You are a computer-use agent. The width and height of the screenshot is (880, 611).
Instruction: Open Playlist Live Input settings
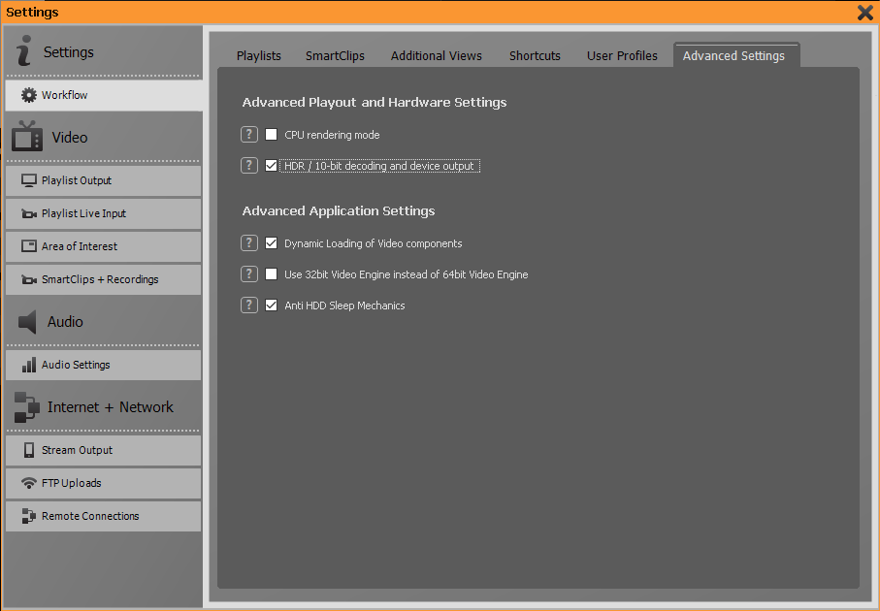pyautogui.click(x=103, y=213)
